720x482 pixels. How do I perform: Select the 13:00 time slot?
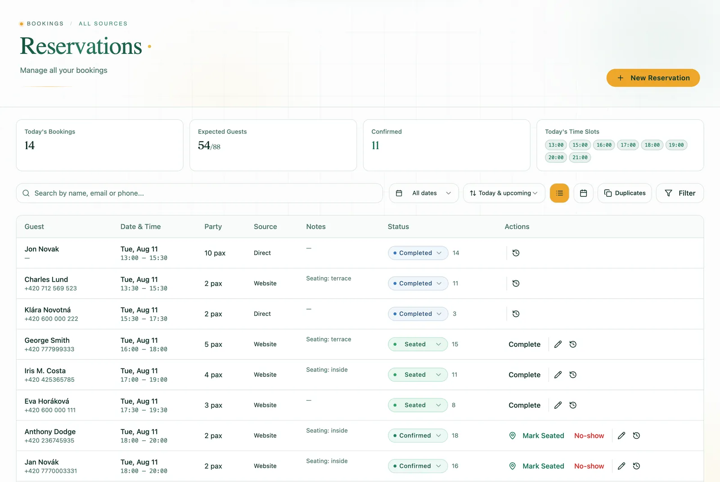point(556,145)
